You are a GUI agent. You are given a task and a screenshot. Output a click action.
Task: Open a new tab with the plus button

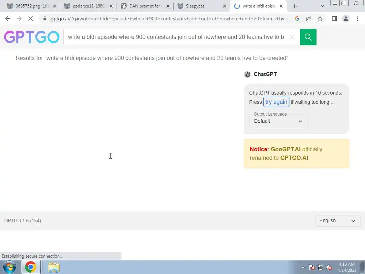(x=295, y=6)
